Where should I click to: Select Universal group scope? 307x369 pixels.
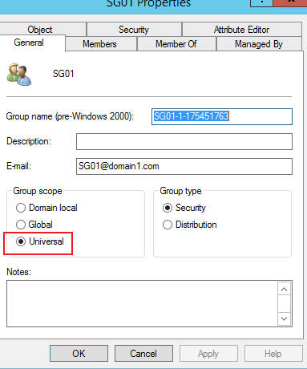[x=40, y=241]
